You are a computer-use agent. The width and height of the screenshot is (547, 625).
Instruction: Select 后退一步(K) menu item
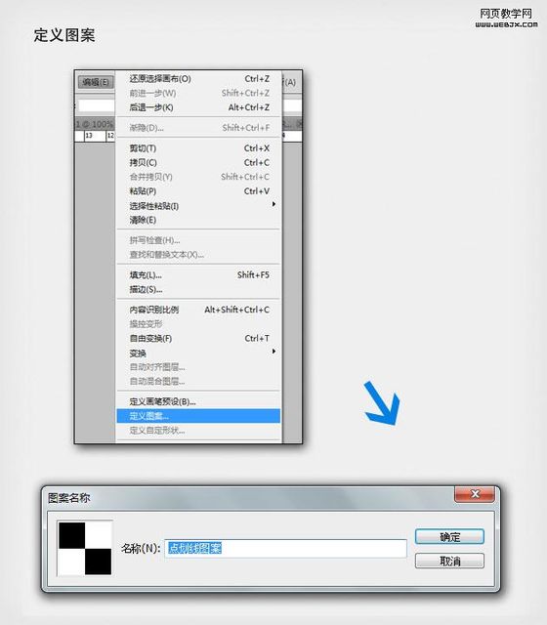pyautogui.click(x=198, y=107)
